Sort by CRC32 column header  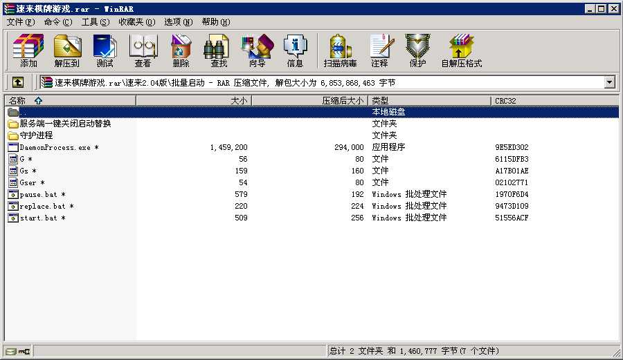pos(554,101)
